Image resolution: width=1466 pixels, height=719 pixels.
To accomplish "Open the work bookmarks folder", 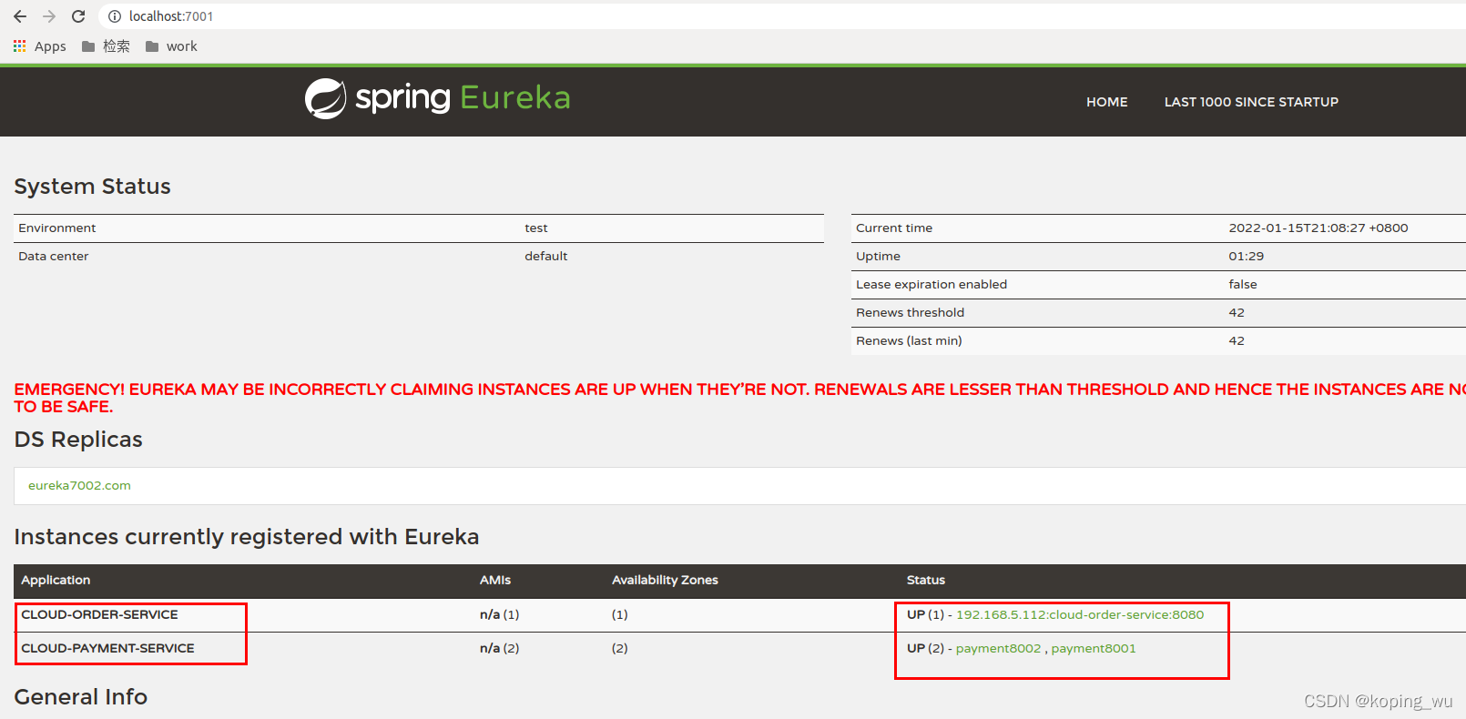I will 171,46.
